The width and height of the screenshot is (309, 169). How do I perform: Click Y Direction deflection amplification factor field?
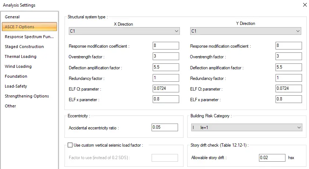pyautogui.click(x=288, y=67)
